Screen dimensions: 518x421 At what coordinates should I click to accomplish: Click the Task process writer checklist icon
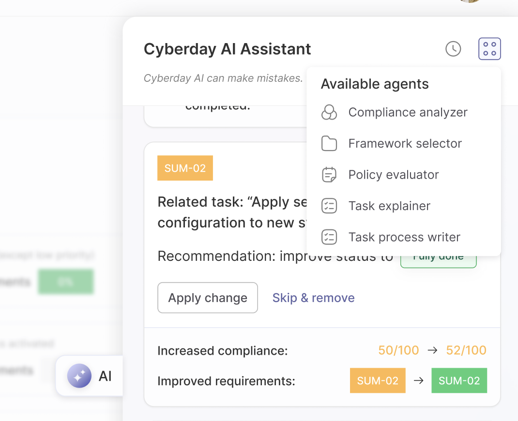click(x=329, y=237)
